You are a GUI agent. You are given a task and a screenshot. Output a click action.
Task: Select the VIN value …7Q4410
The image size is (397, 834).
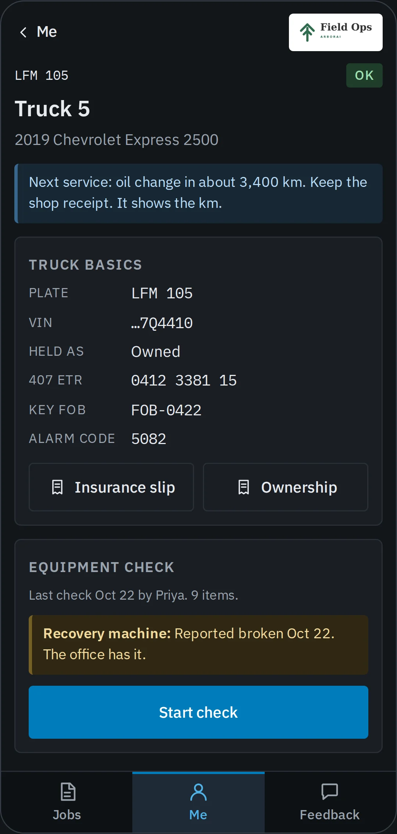pyautogui.click(x=162, y=323)
